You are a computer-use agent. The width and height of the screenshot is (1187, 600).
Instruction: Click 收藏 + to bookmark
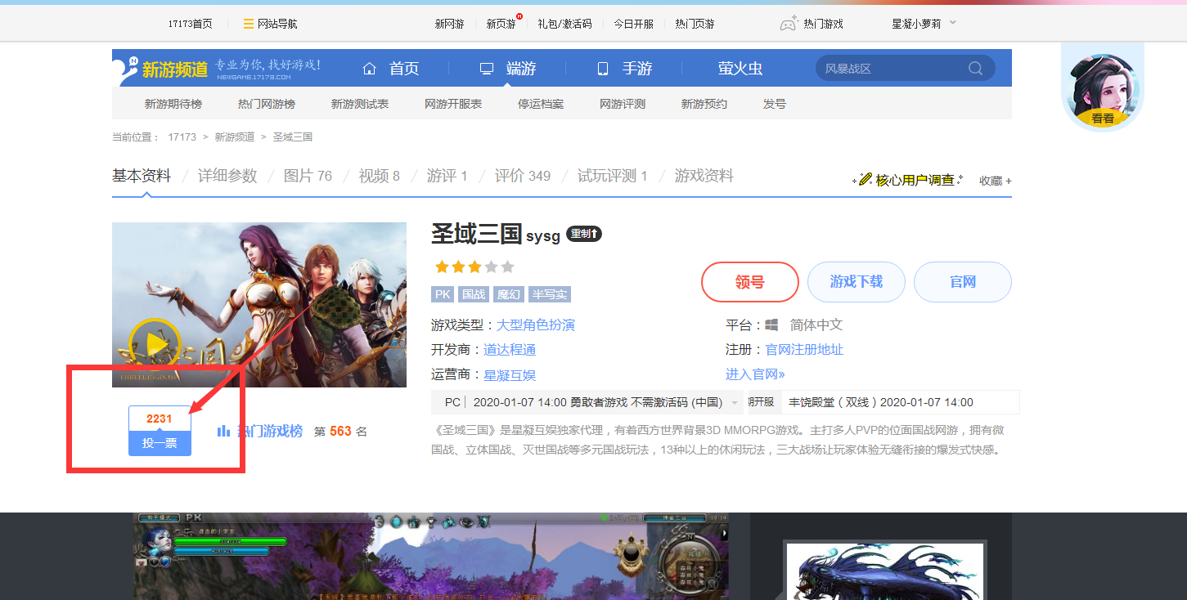point(996,181)
